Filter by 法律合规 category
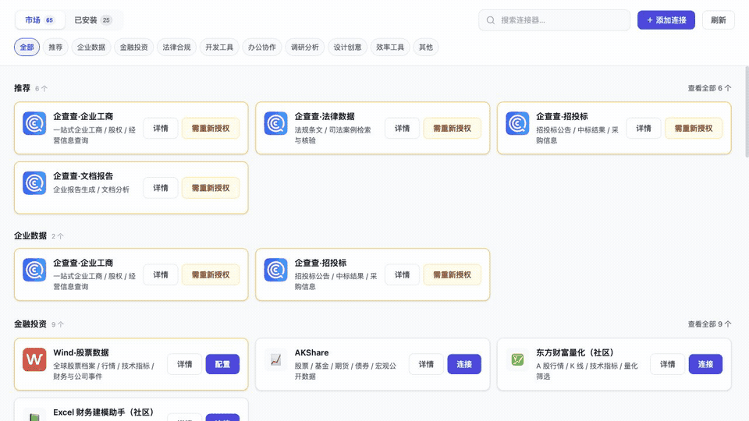749x421 pixels. pyautogui.click(x=177, y=48)
